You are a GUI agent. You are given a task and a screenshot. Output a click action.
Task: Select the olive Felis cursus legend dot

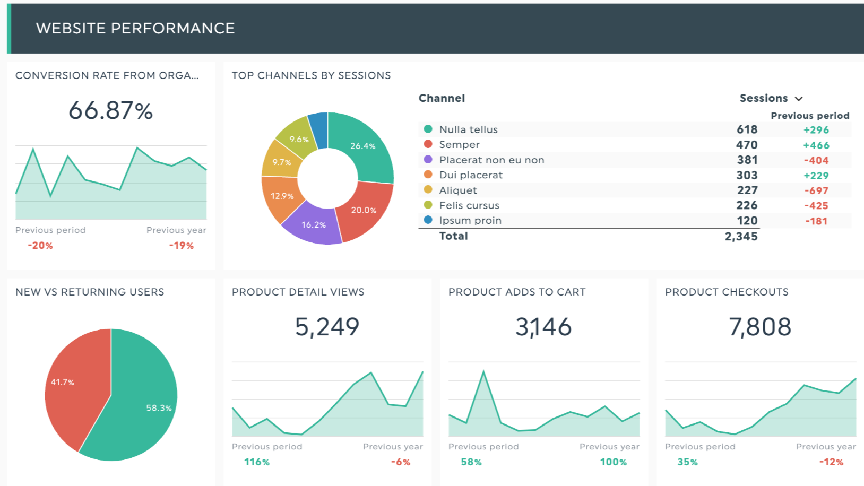click(428, 205)
